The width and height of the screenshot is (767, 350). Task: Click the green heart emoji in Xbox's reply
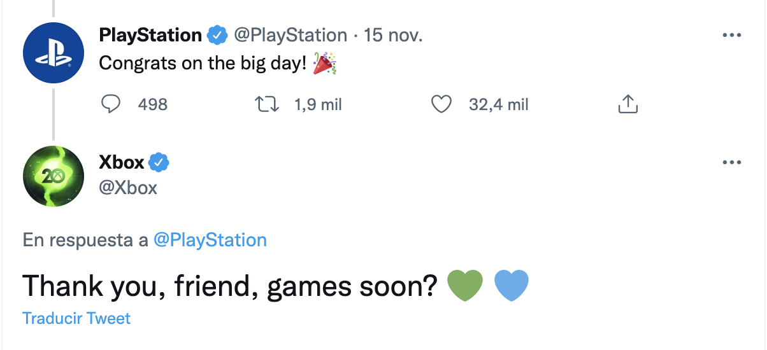(465, 286)
